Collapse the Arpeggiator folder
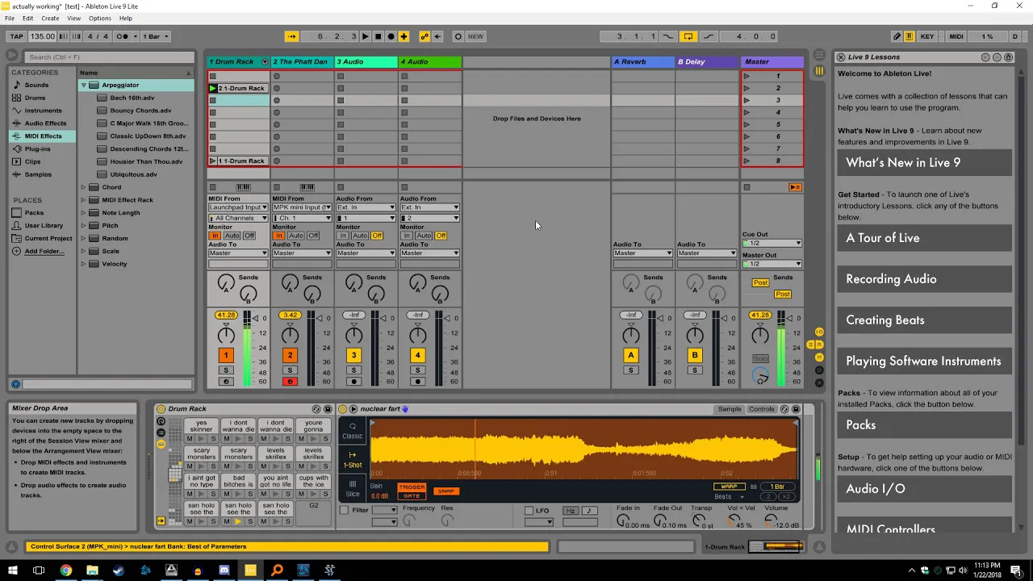Screen dimensions: 1033x581 pos(83,85)
